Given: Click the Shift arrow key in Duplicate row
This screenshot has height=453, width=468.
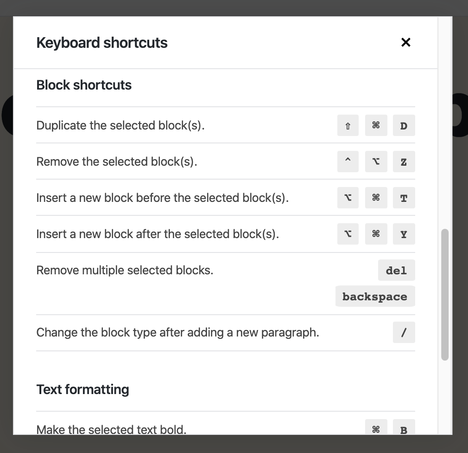Looking at the screenshot, I should [348, 126].
